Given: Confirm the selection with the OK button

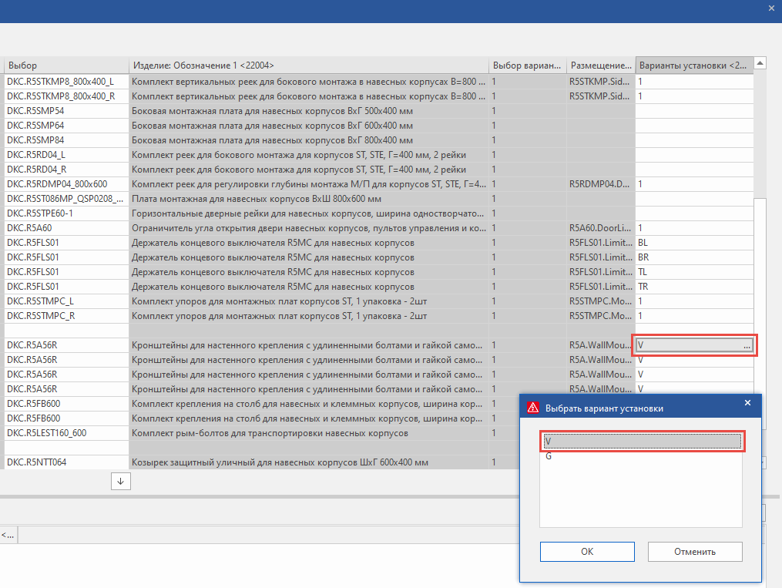Looking at the screenshot, I should pos(587,552).
